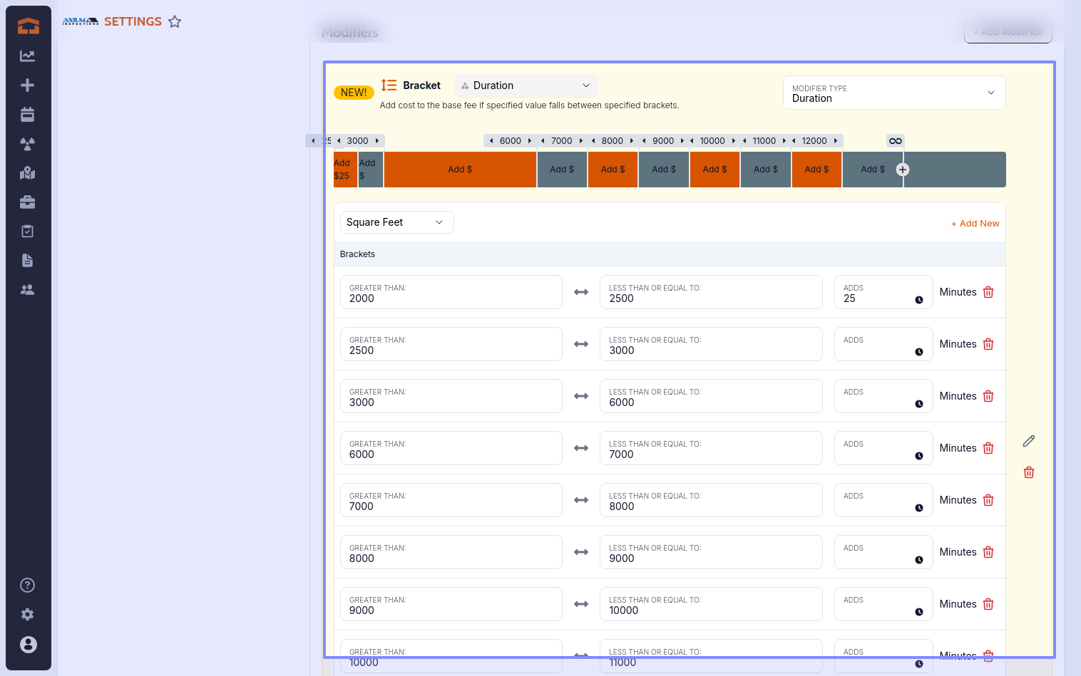1081x676 pixels.
Task: Open the analytics chart page in sidebar
Action: tap(27, 56)
